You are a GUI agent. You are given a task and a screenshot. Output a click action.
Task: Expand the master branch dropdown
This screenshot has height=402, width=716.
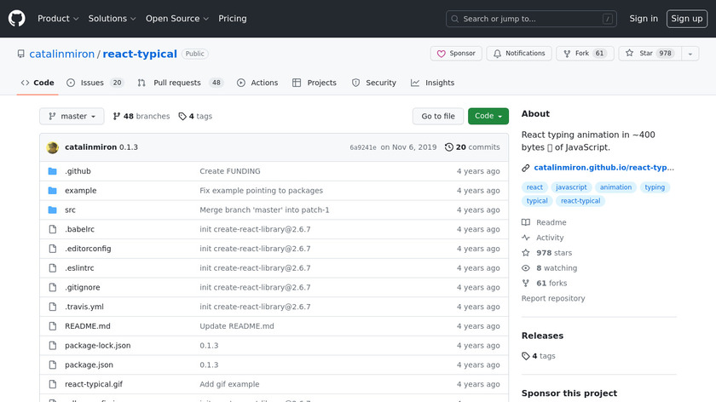(72, 117)
